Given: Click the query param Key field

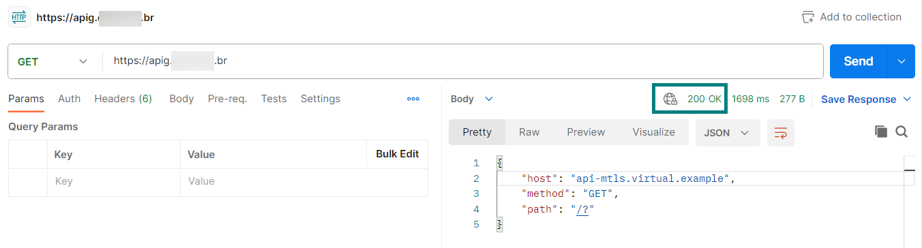Looking at the screenshot, I should click(x=114, y=181).
